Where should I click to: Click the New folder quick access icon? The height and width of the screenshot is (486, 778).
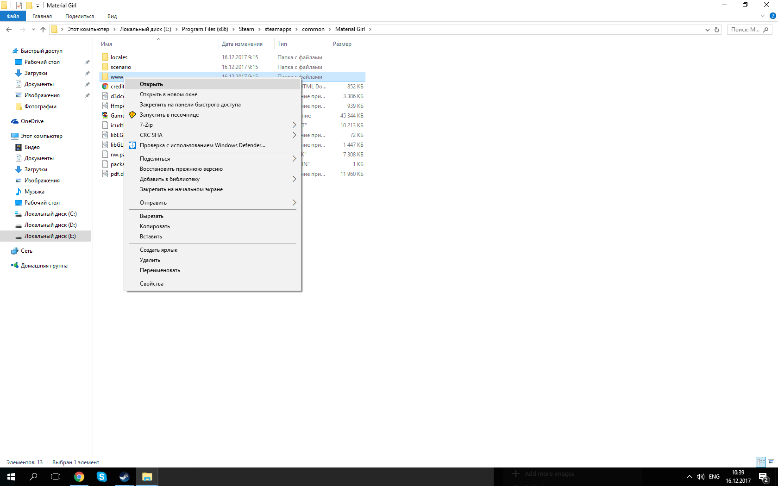(x=29, y=6)
